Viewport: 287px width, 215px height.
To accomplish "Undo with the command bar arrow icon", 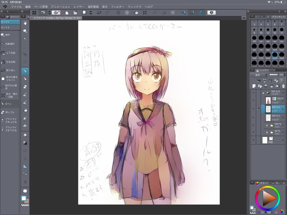I will (99, 13).
